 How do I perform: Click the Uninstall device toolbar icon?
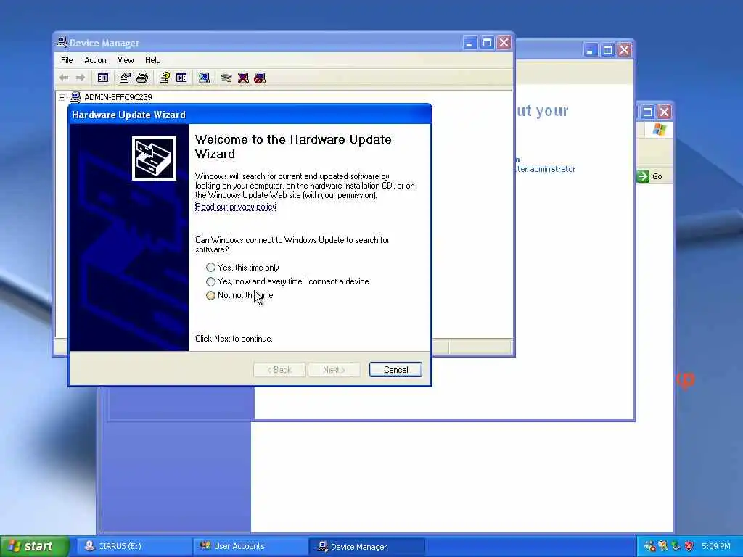tap(243, 78)
